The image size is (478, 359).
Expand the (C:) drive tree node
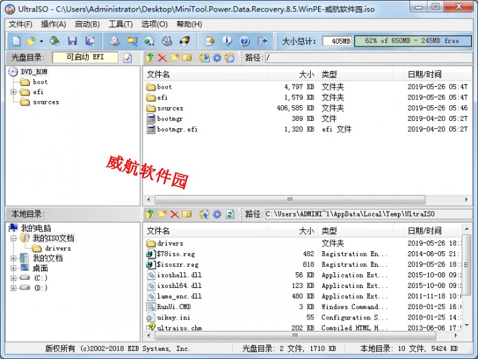coord(14,278)
